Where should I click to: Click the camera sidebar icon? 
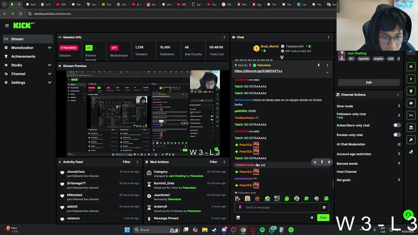coord(411,128)
